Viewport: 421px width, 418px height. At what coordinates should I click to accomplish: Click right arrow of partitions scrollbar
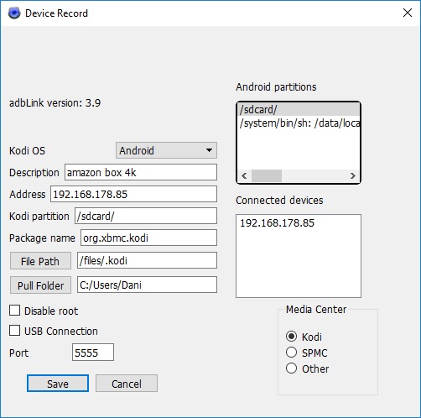click(353, 175)
